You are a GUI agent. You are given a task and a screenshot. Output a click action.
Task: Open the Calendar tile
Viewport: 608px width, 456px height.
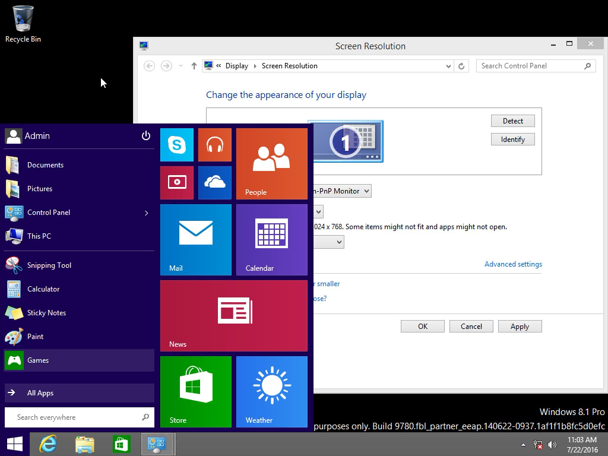point(271,239)
